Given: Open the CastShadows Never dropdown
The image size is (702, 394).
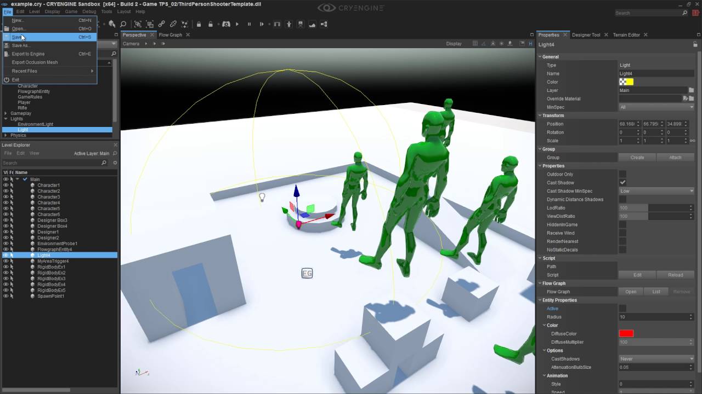Looking at the screenshot, I should tap(656, 359).
